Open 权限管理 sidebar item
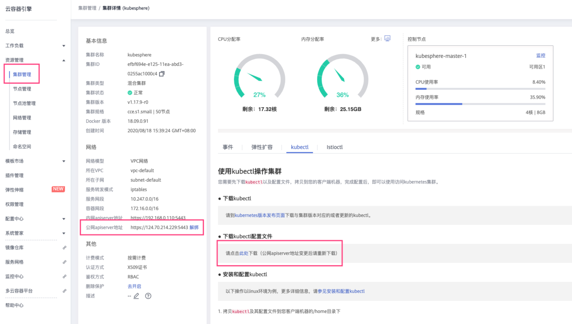 click(x=14, y=204)
